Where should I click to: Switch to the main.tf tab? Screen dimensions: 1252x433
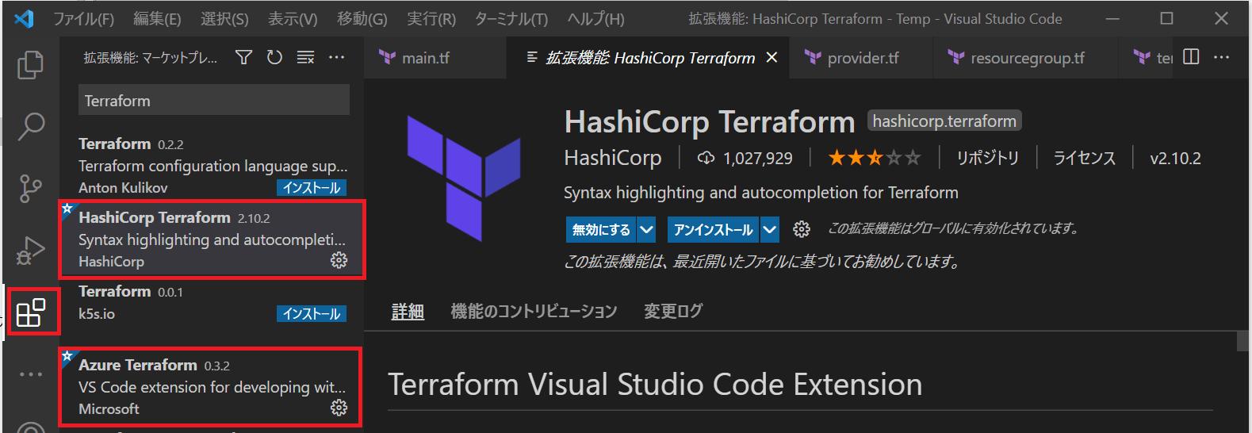click(x=435, y=58)
